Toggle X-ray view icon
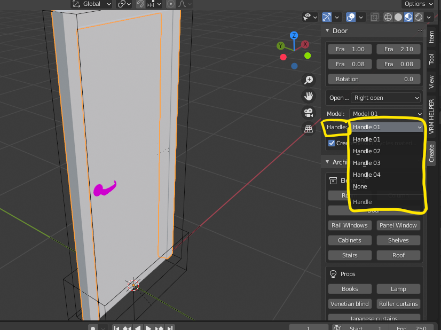 [374, 17]
